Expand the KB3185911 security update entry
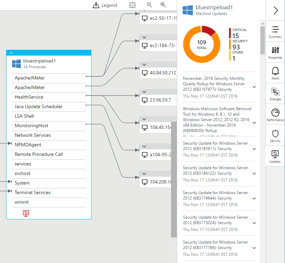Viewport: 285px width, 263px height. click(254, 149)
